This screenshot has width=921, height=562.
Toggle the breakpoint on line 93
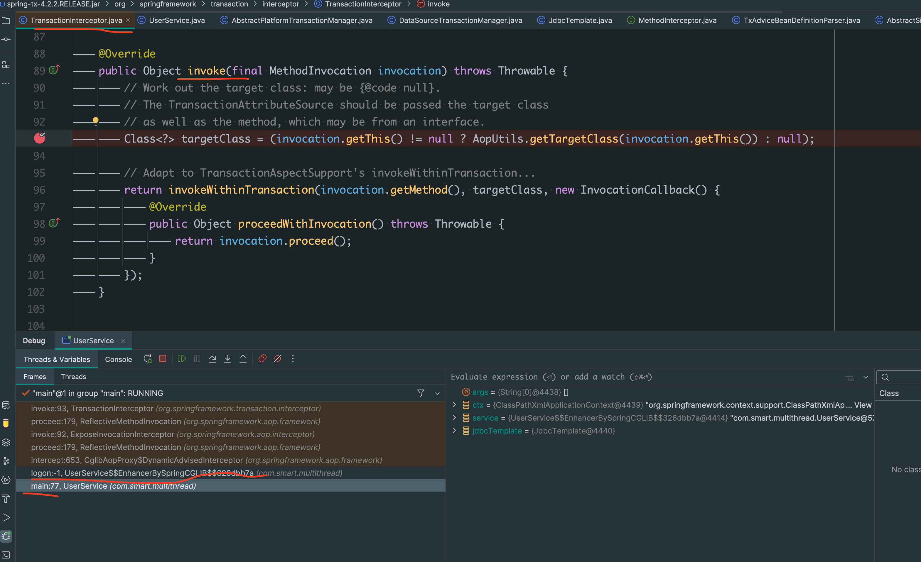(40, 138)
